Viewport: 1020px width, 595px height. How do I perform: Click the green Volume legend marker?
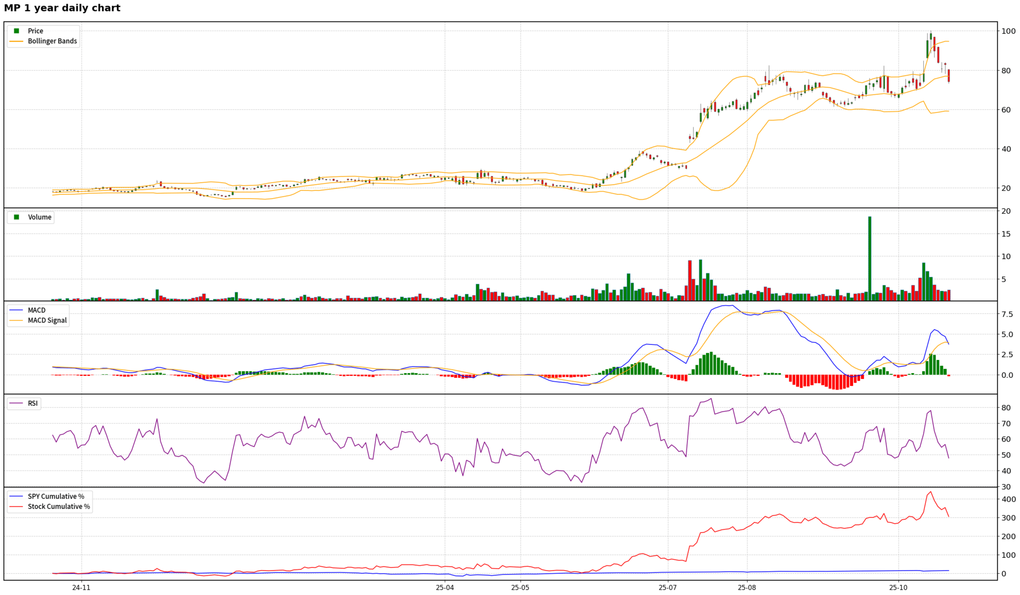tap(16, 217)
